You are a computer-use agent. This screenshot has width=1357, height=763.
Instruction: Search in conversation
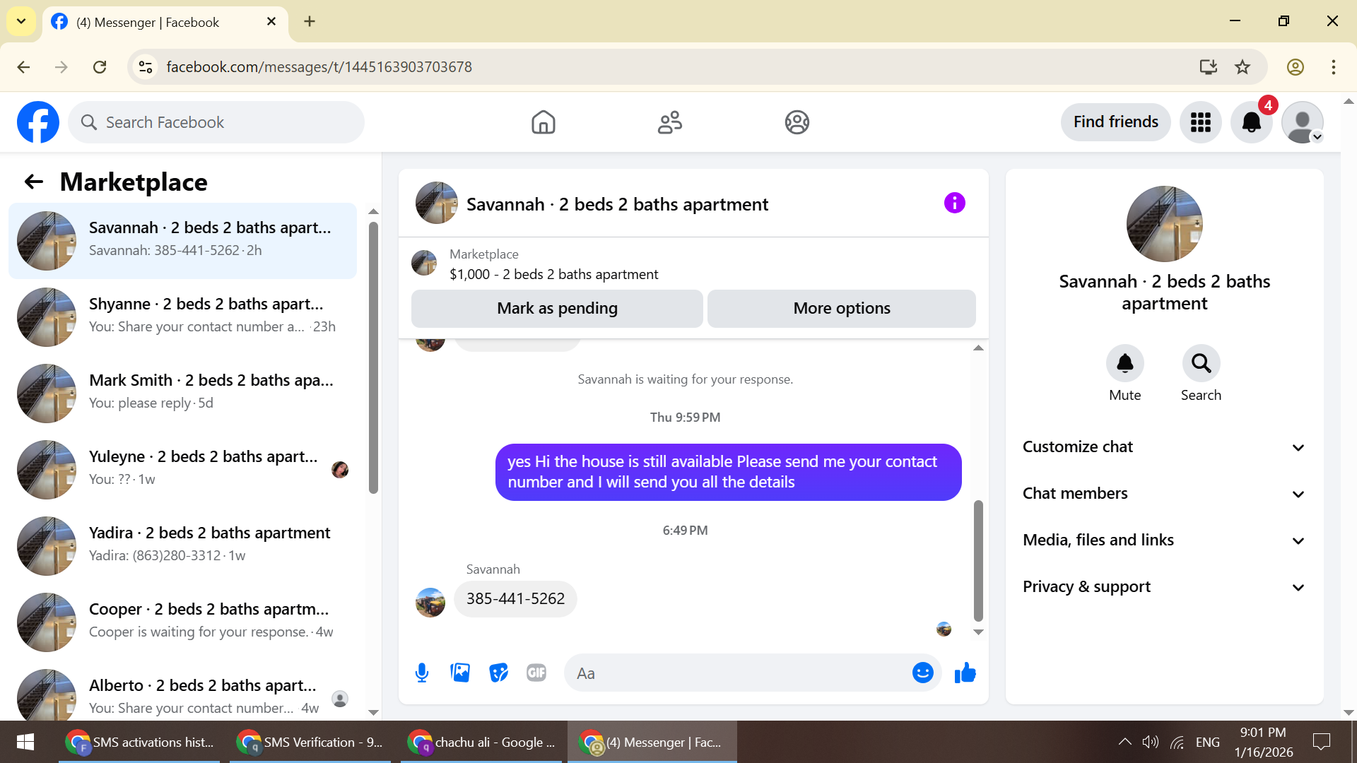(1201, 364)
